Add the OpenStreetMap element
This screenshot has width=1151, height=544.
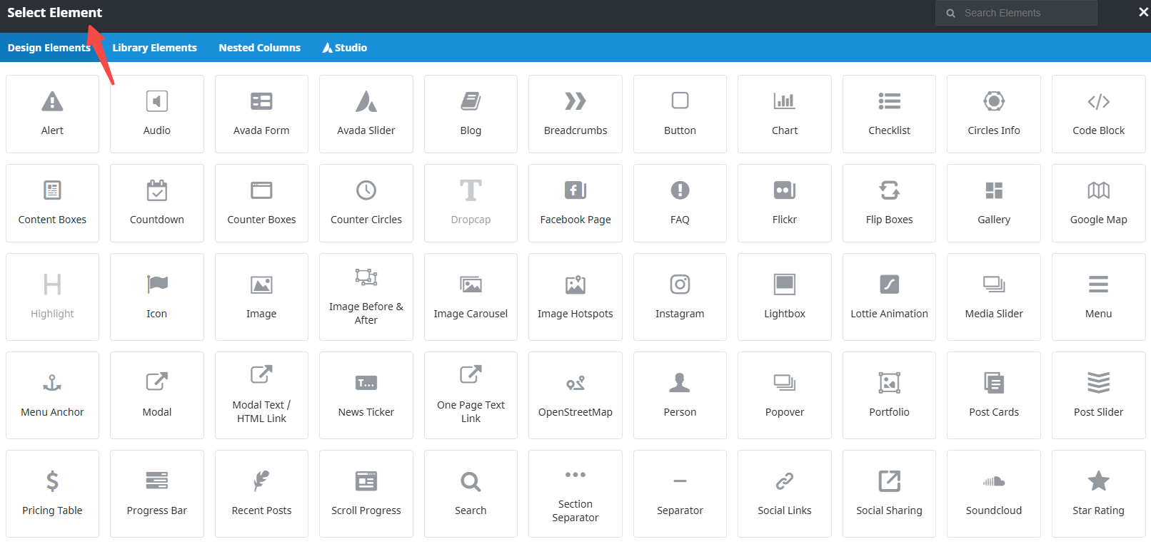(575, 395)
